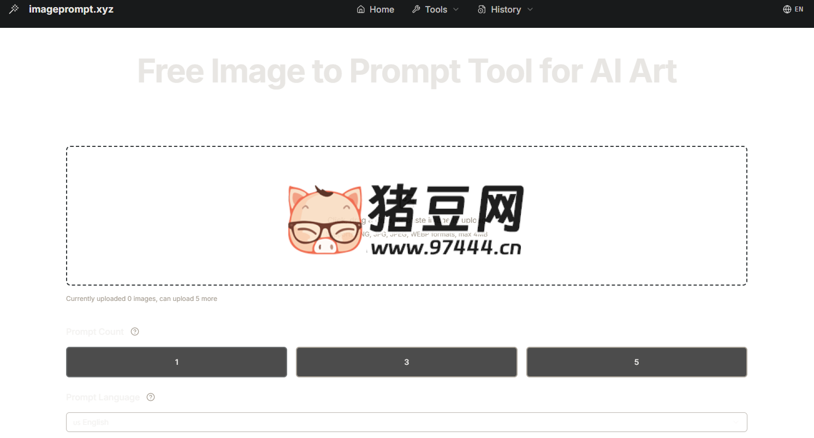Go to the Home menu item
814x438 pixels.
tap(382, 9)
